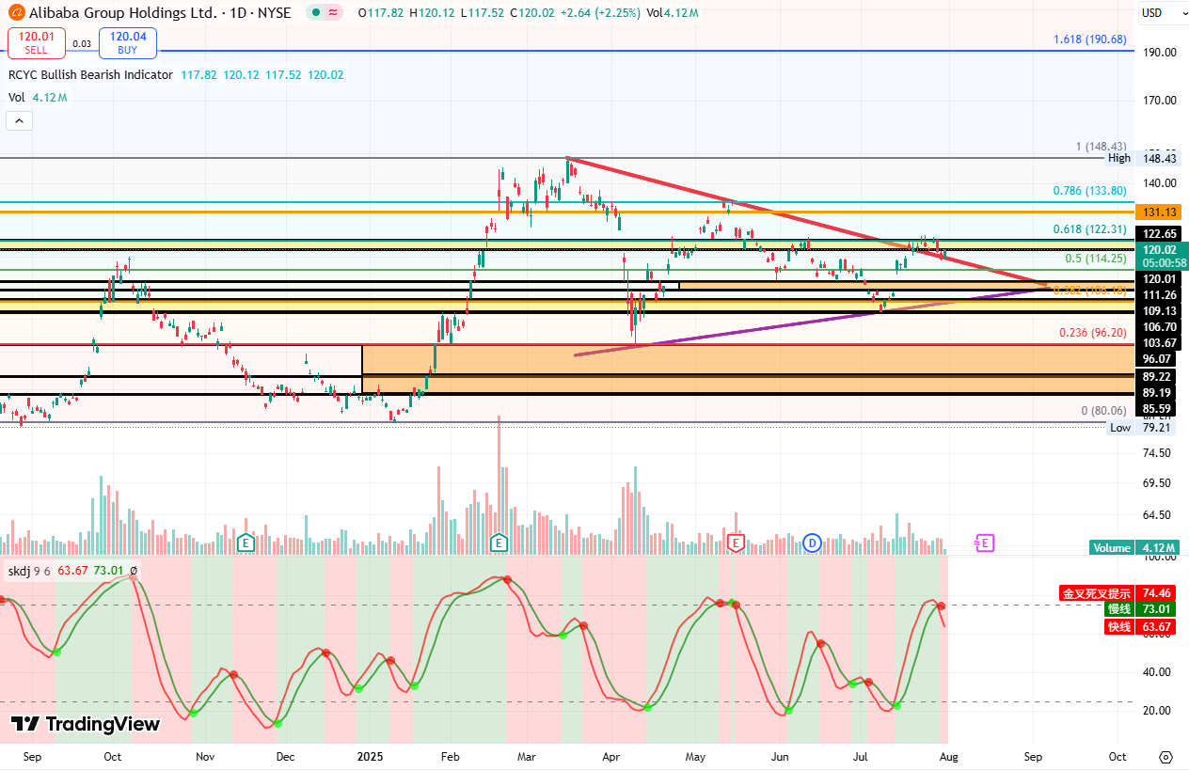Image resolution: width=1189 pixels, height=771 pixels.
Task: Click the 122.65 black price axis label
Action: (1159, 234)
